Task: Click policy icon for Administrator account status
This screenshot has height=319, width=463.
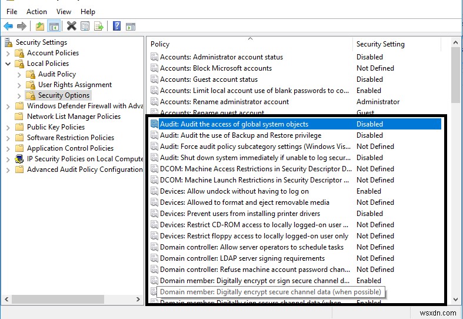Action: coord(154,57)
